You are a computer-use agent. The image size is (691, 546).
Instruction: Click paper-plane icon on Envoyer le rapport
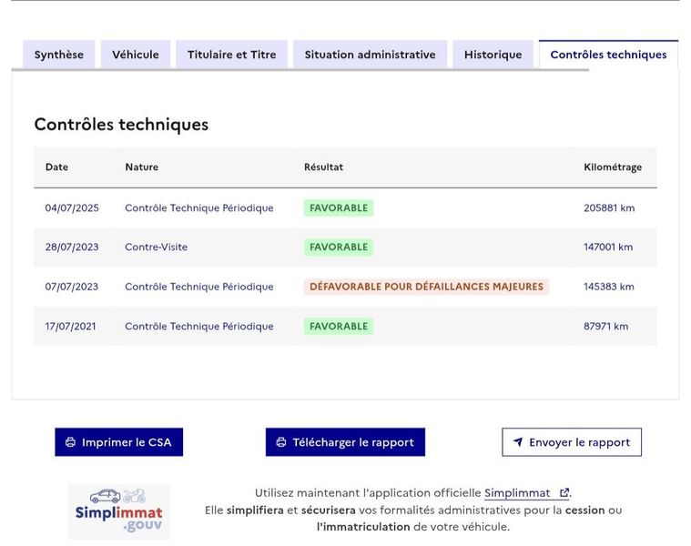(518, 442)
